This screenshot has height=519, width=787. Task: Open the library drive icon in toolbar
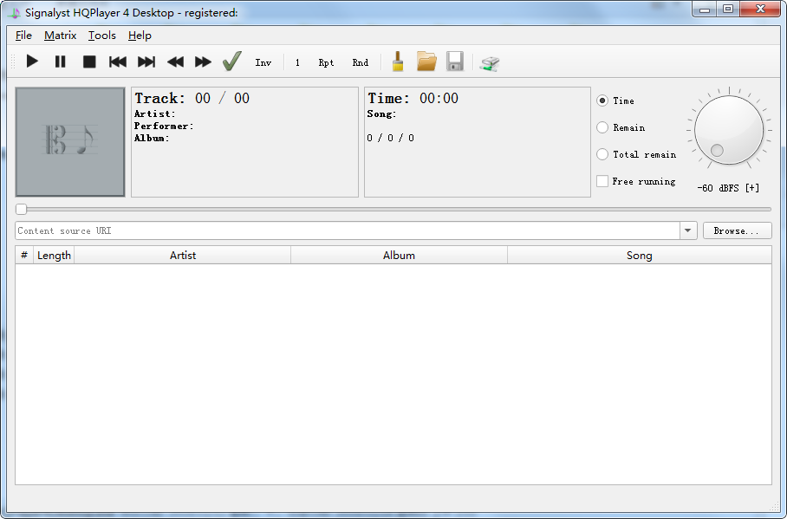tap(490, 63)
